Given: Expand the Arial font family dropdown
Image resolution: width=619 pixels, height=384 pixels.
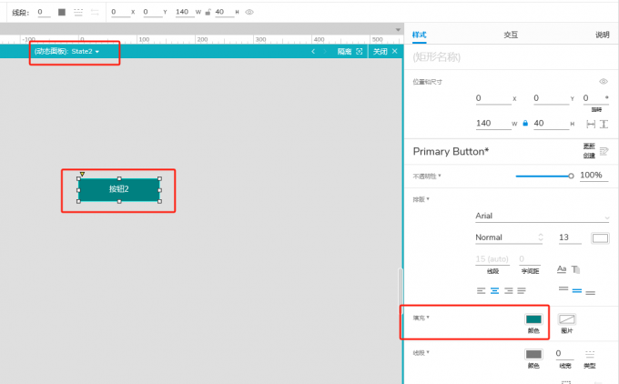Looking at the screenshot, I should tap(542, 216).
